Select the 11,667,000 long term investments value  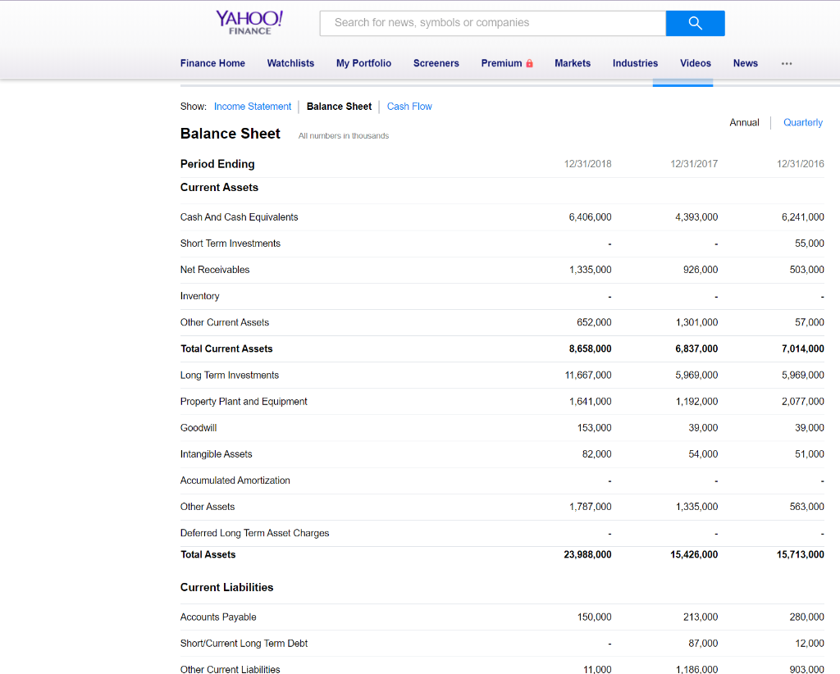click(x=587, y=375)
